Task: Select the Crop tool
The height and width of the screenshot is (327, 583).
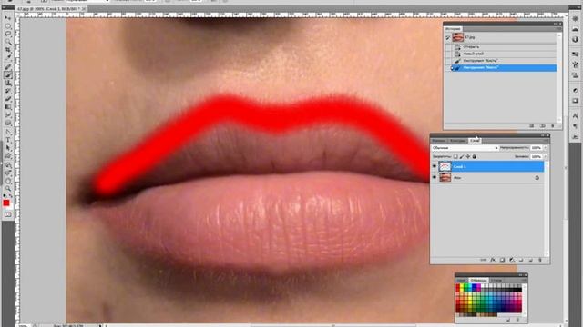Action: (x=7, y=50)
